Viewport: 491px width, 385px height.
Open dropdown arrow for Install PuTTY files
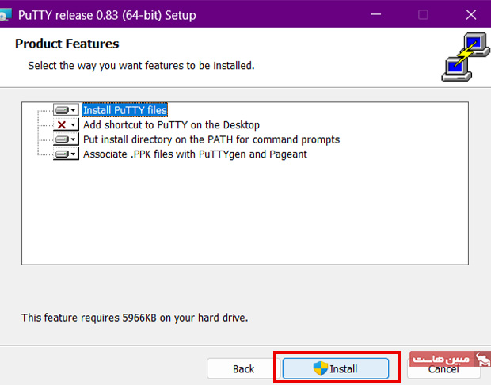pyautogui.click(x=74, y=111)
